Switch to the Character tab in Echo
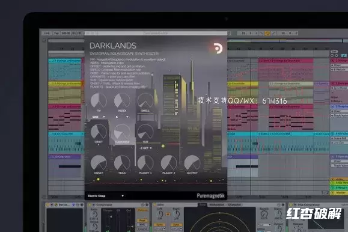The height and width of the screenshot is (232, 348). coord(234,205)
